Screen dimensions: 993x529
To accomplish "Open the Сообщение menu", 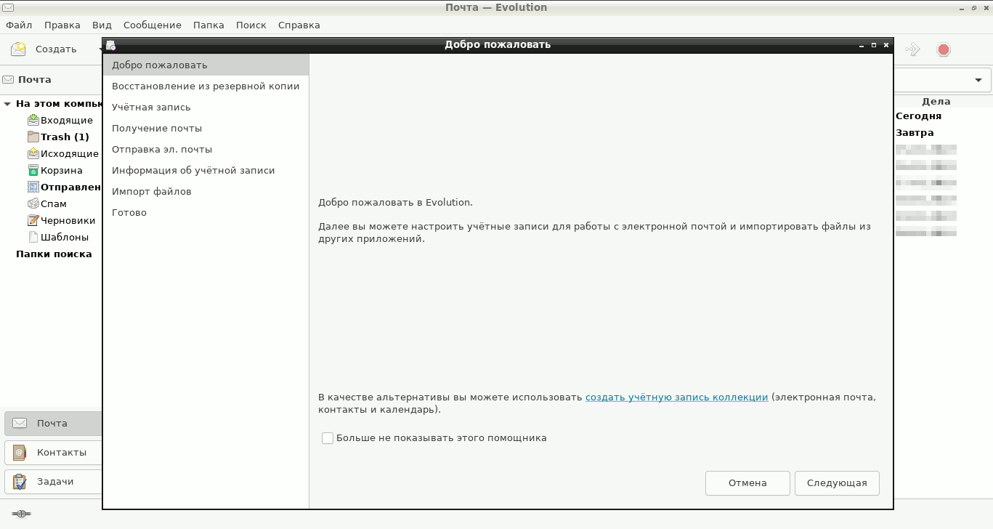I will pos(153,25).
